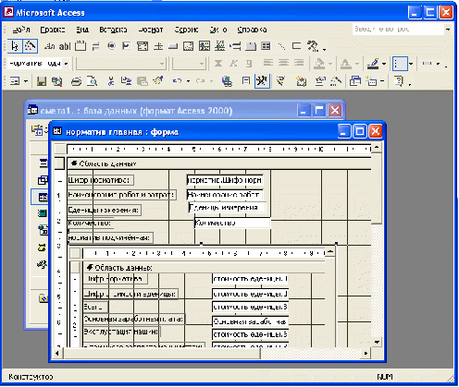
Task: Choose the Subform/Subreport toolbox tool
Action: 266,46
